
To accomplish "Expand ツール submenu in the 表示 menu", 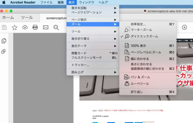I will point(93,31).
